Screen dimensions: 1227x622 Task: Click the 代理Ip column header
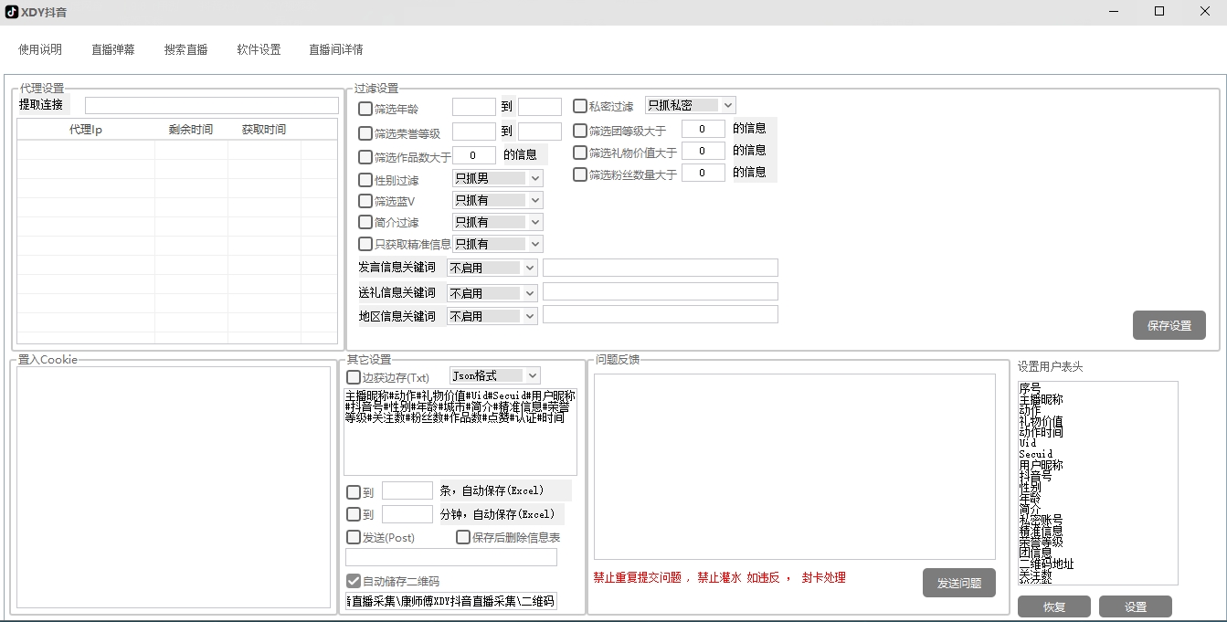coord(86,130)
